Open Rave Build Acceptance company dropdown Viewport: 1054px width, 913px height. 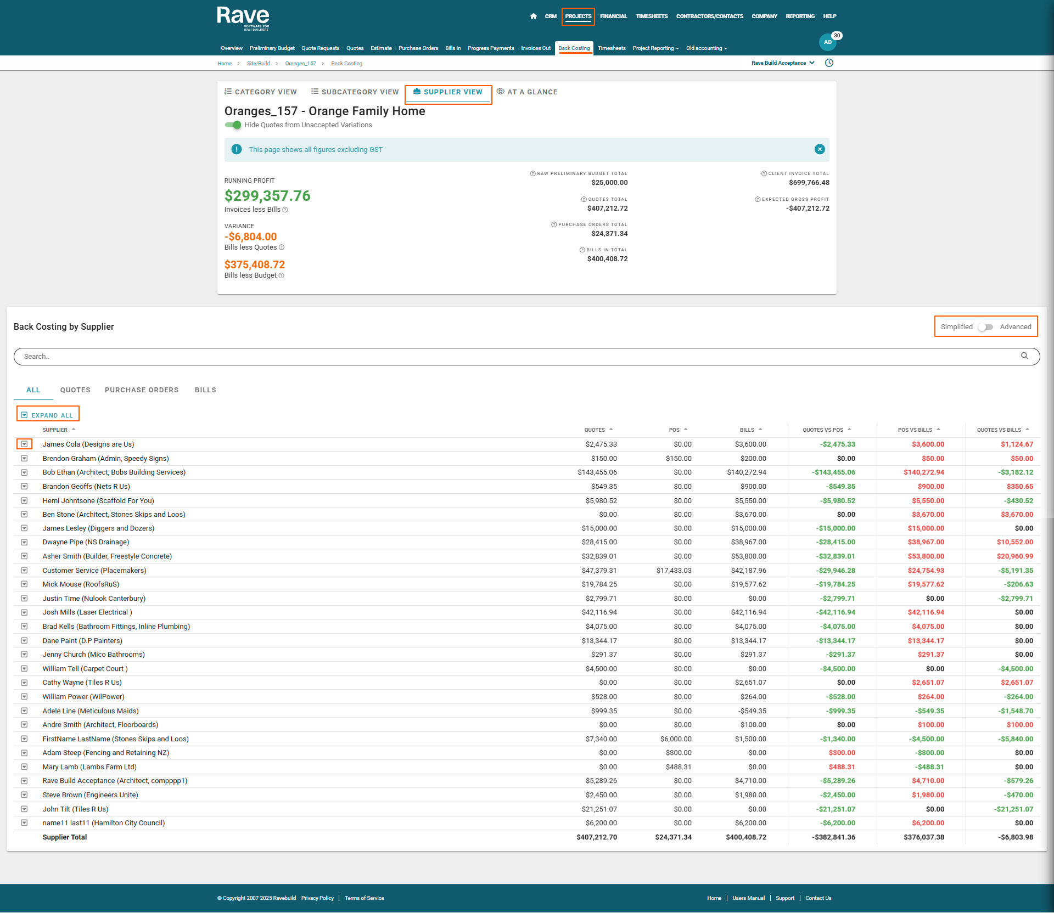783,63
